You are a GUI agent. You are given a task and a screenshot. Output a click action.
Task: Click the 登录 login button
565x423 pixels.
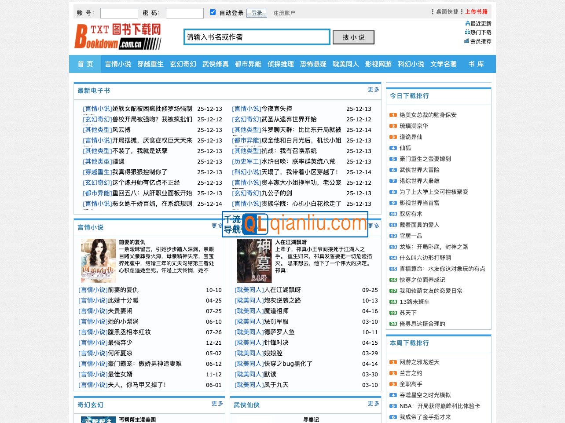[x=257, y=13]
